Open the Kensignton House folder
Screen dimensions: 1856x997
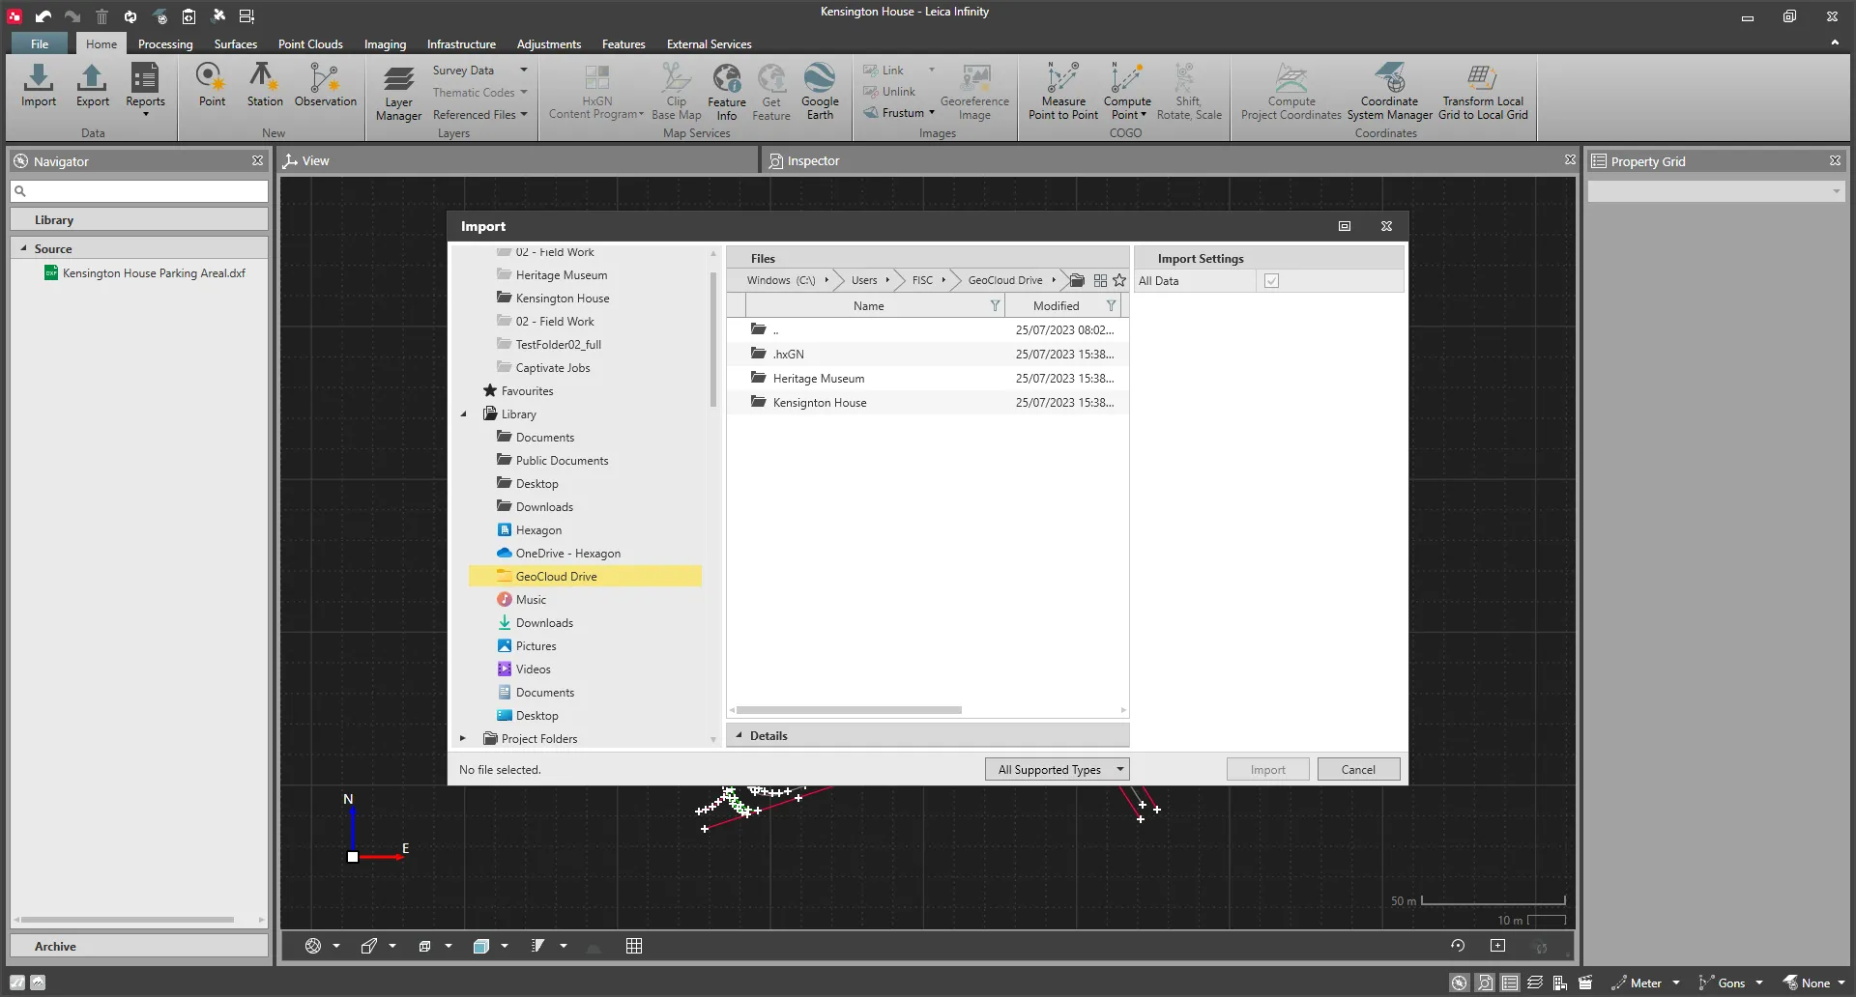point(819,403)
